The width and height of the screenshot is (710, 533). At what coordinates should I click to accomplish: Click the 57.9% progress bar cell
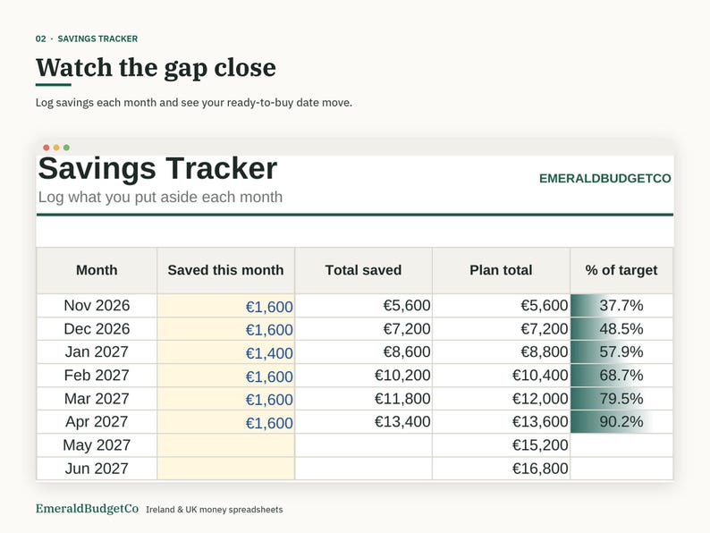click(x=621, y=351)
